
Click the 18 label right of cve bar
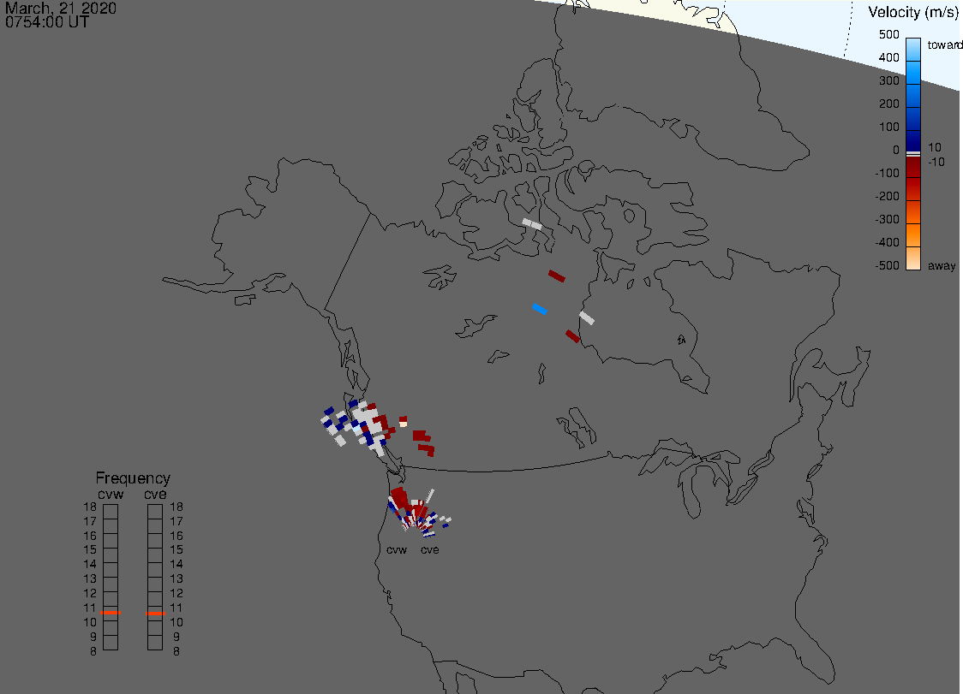click(x=176, y=507)
